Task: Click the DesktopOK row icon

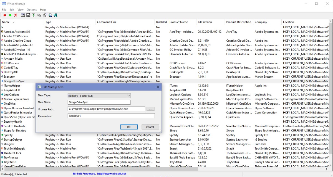Action: [2, 72]
